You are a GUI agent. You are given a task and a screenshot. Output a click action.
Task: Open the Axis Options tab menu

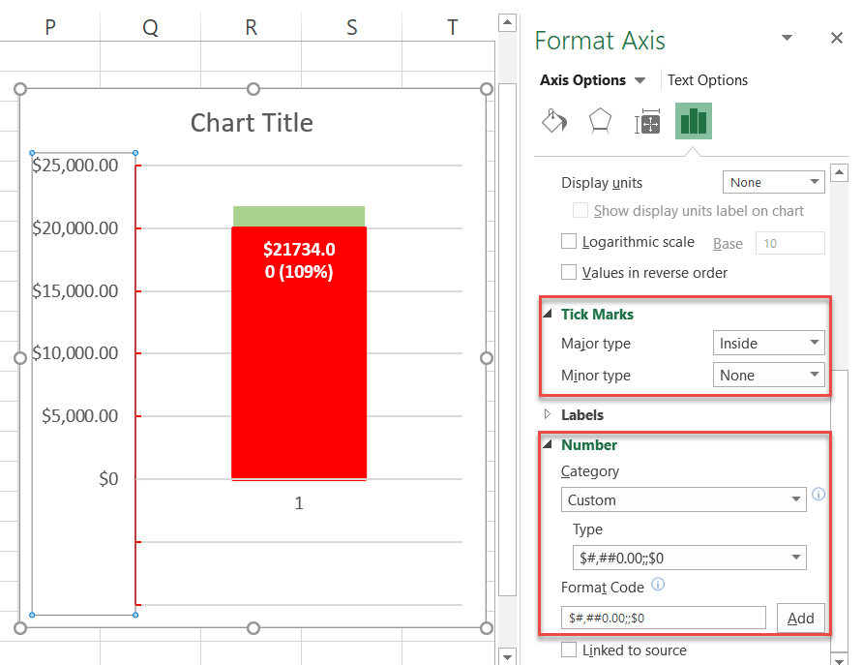[593, 80]
